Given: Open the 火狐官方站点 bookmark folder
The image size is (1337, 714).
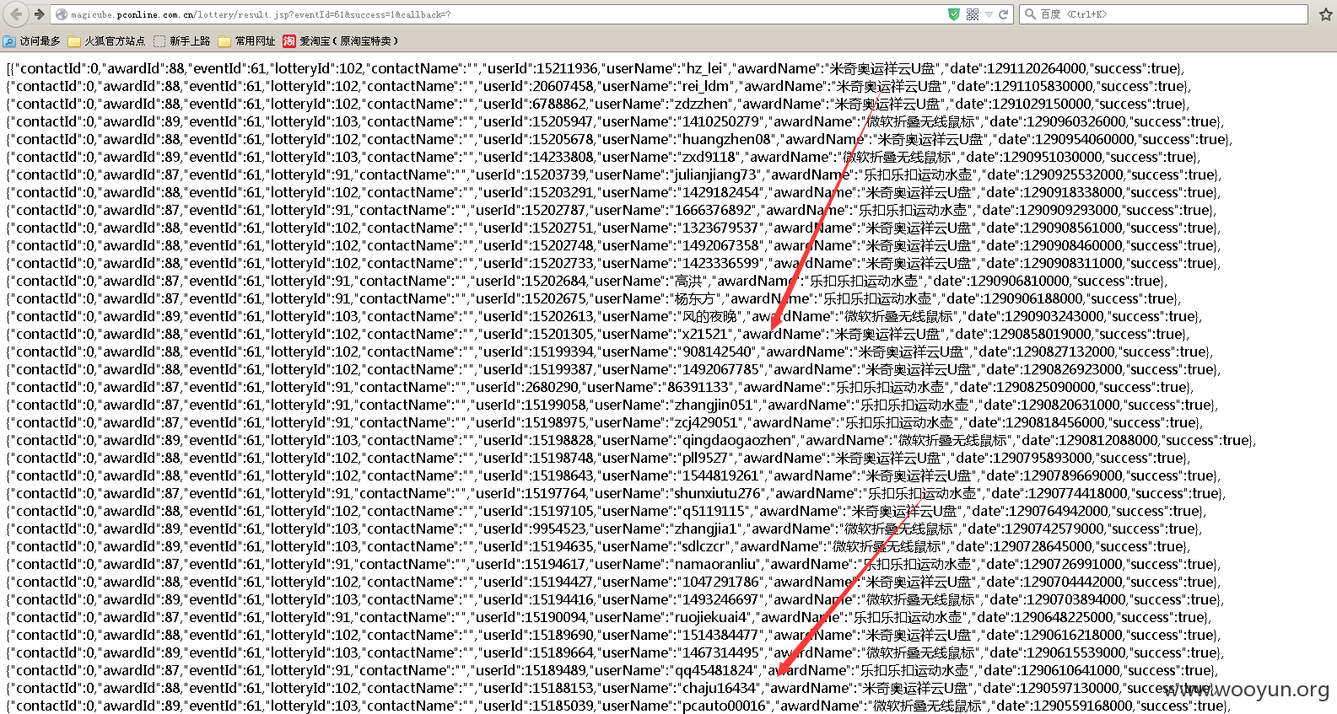Looking at the screenshot, I should pyautogui.click(x=106, y=40).
